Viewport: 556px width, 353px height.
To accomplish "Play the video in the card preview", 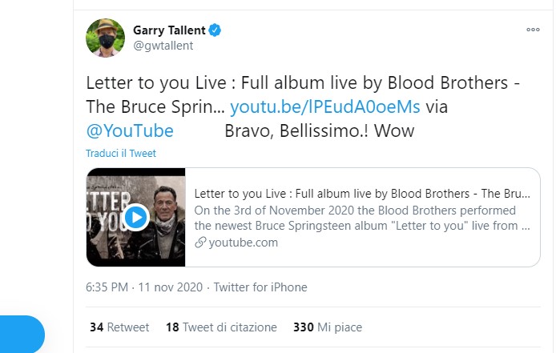I will (x=136, y=216).
